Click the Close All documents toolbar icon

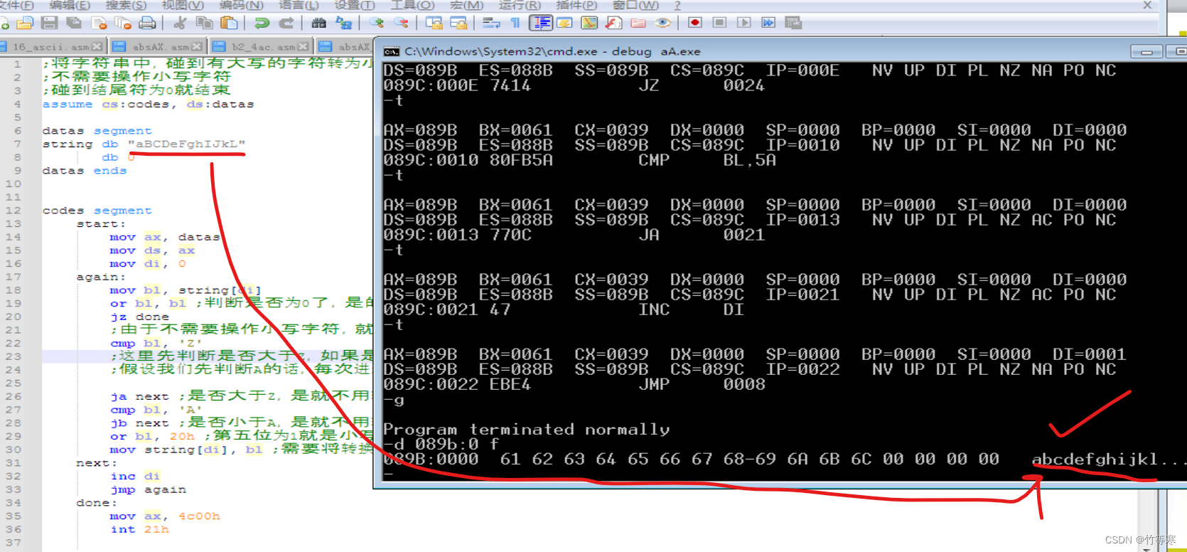coord(122,23)
